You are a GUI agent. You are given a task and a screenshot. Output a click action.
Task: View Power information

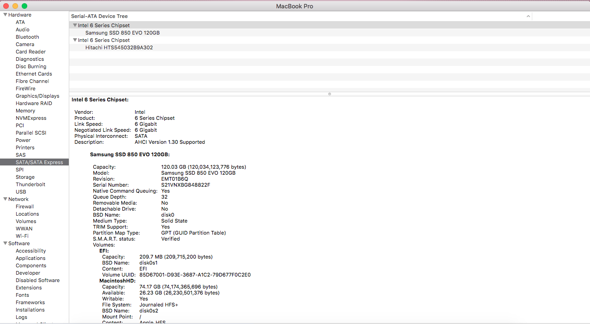23,140
